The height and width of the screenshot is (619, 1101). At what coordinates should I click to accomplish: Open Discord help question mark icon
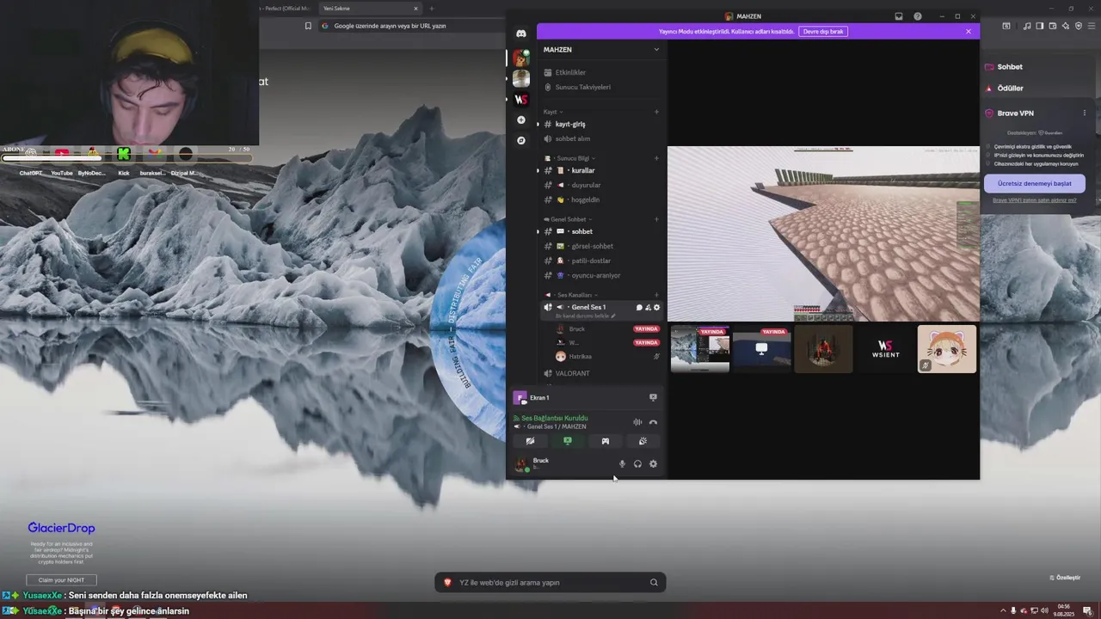point(918,16)
